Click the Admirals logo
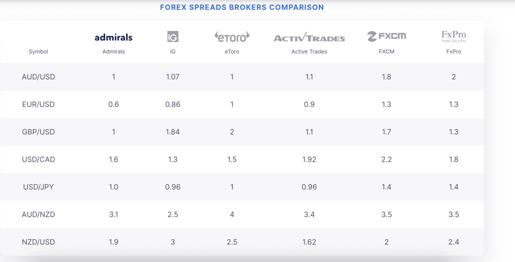 pyautogui.click(x=113, y=37)
